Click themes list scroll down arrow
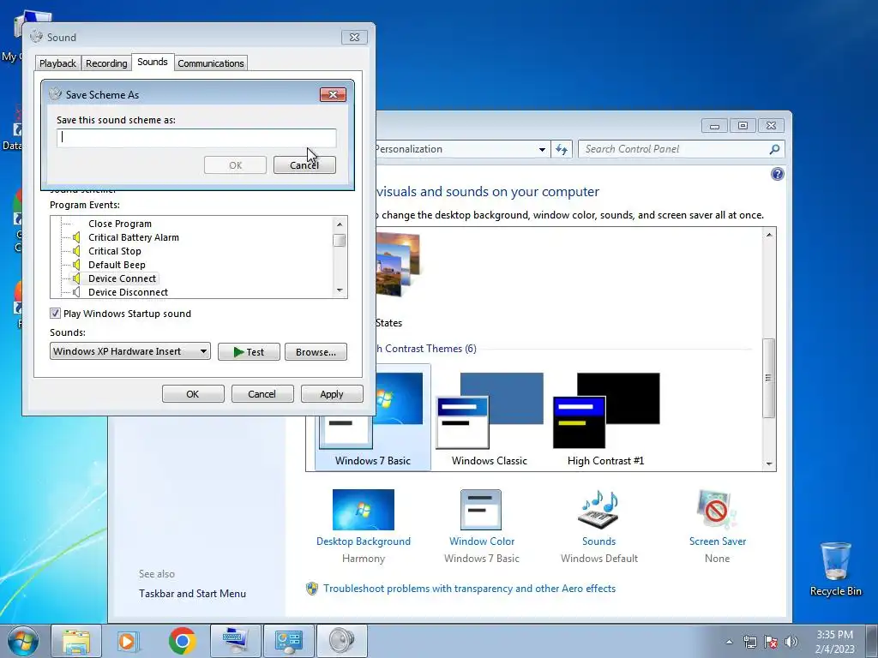The image size is (878, 658). (769, 464)
